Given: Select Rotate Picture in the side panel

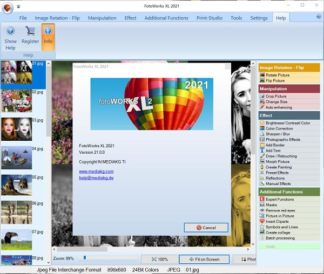Looking at the screenshot, I should point(278,75).
